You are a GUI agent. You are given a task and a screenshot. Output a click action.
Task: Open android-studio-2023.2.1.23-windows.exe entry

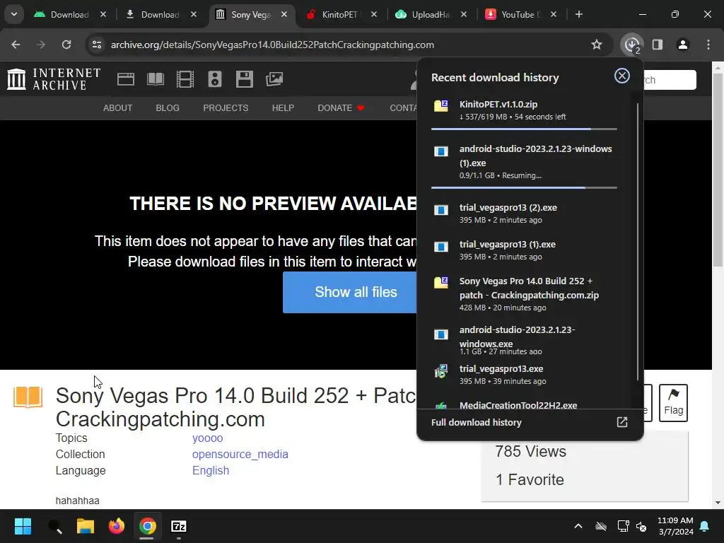524,340
